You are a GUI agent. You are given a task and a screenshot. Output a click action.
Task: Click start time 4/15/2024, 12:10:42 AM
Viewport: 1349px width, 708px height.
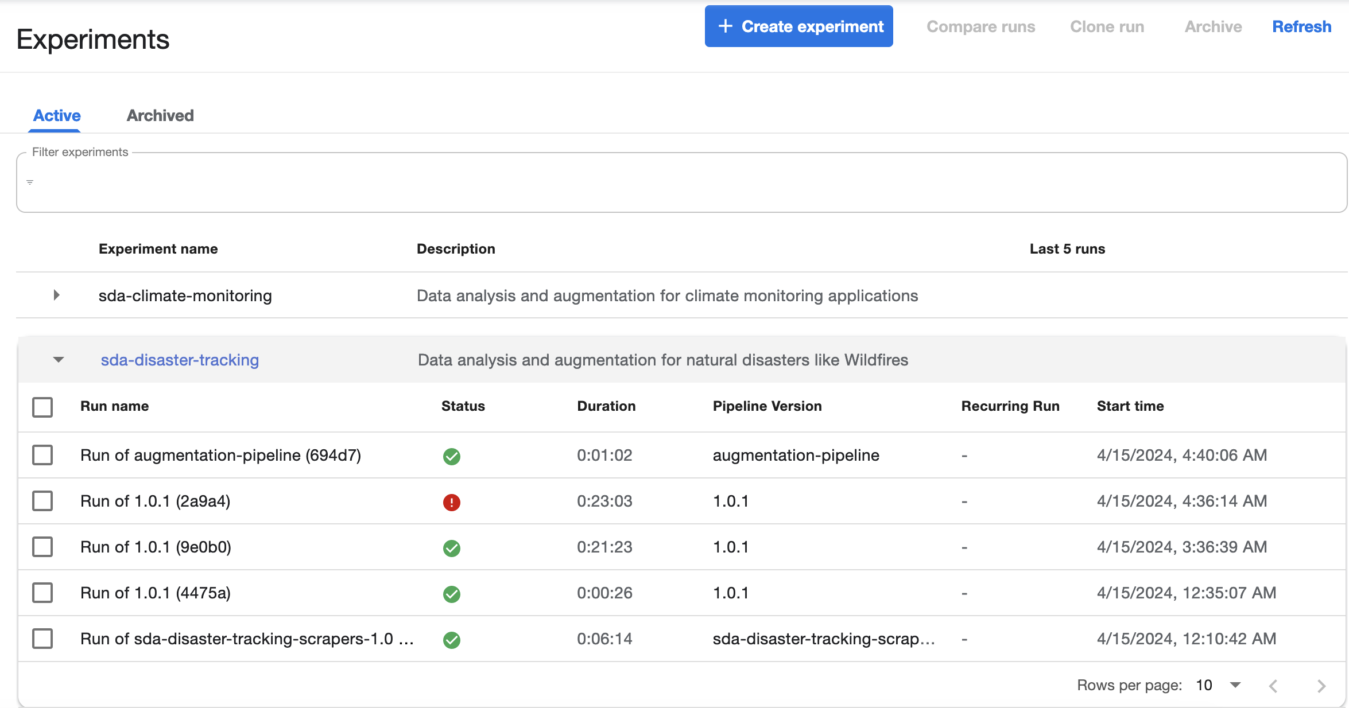[1187, 639]
